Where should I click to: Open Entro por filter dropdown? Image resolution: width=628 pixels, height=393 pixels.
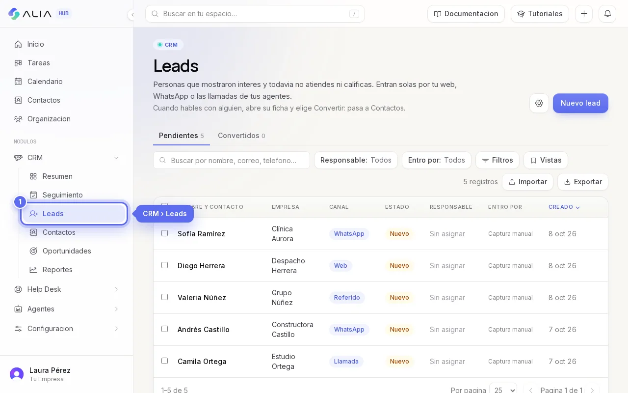(437, 160)
